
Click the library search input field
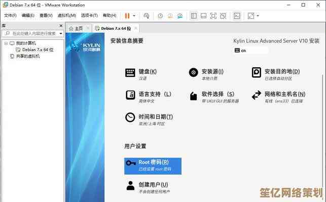pyautogui.click(x=30, y=33)
